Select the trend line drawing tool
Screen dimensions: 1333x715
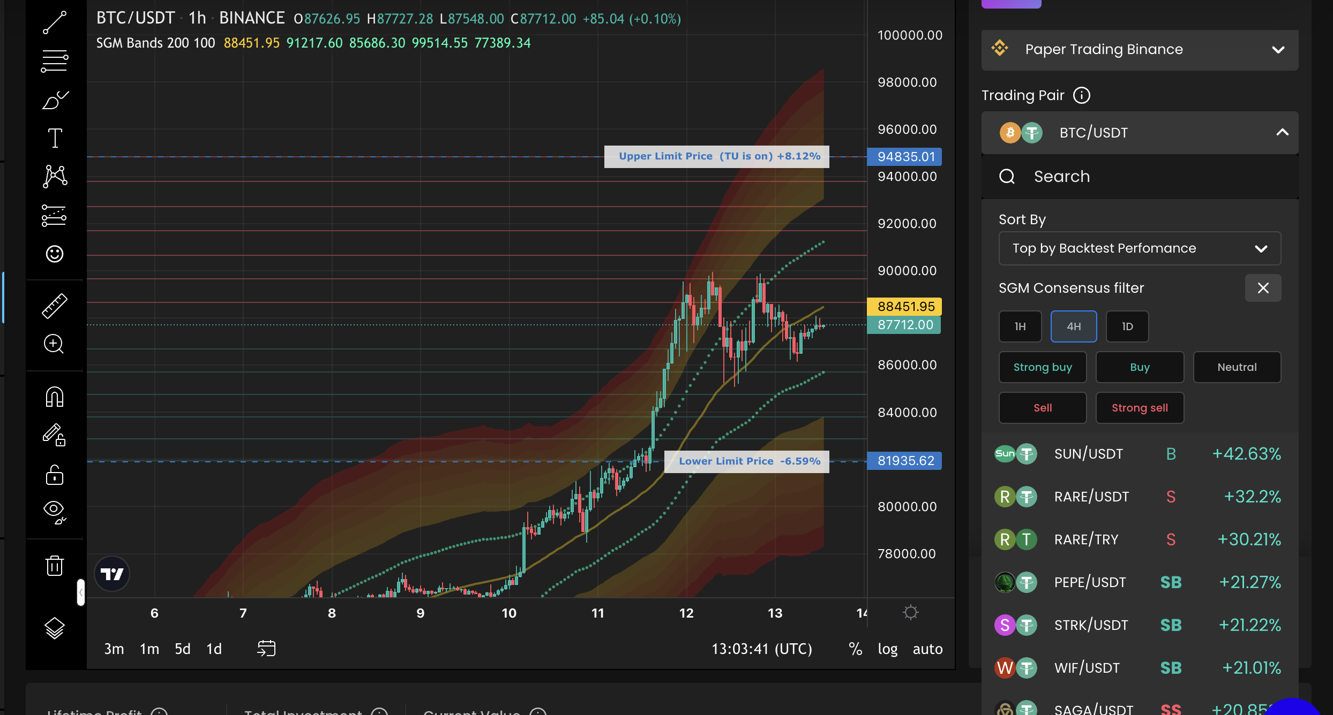(x=55, y=22)
